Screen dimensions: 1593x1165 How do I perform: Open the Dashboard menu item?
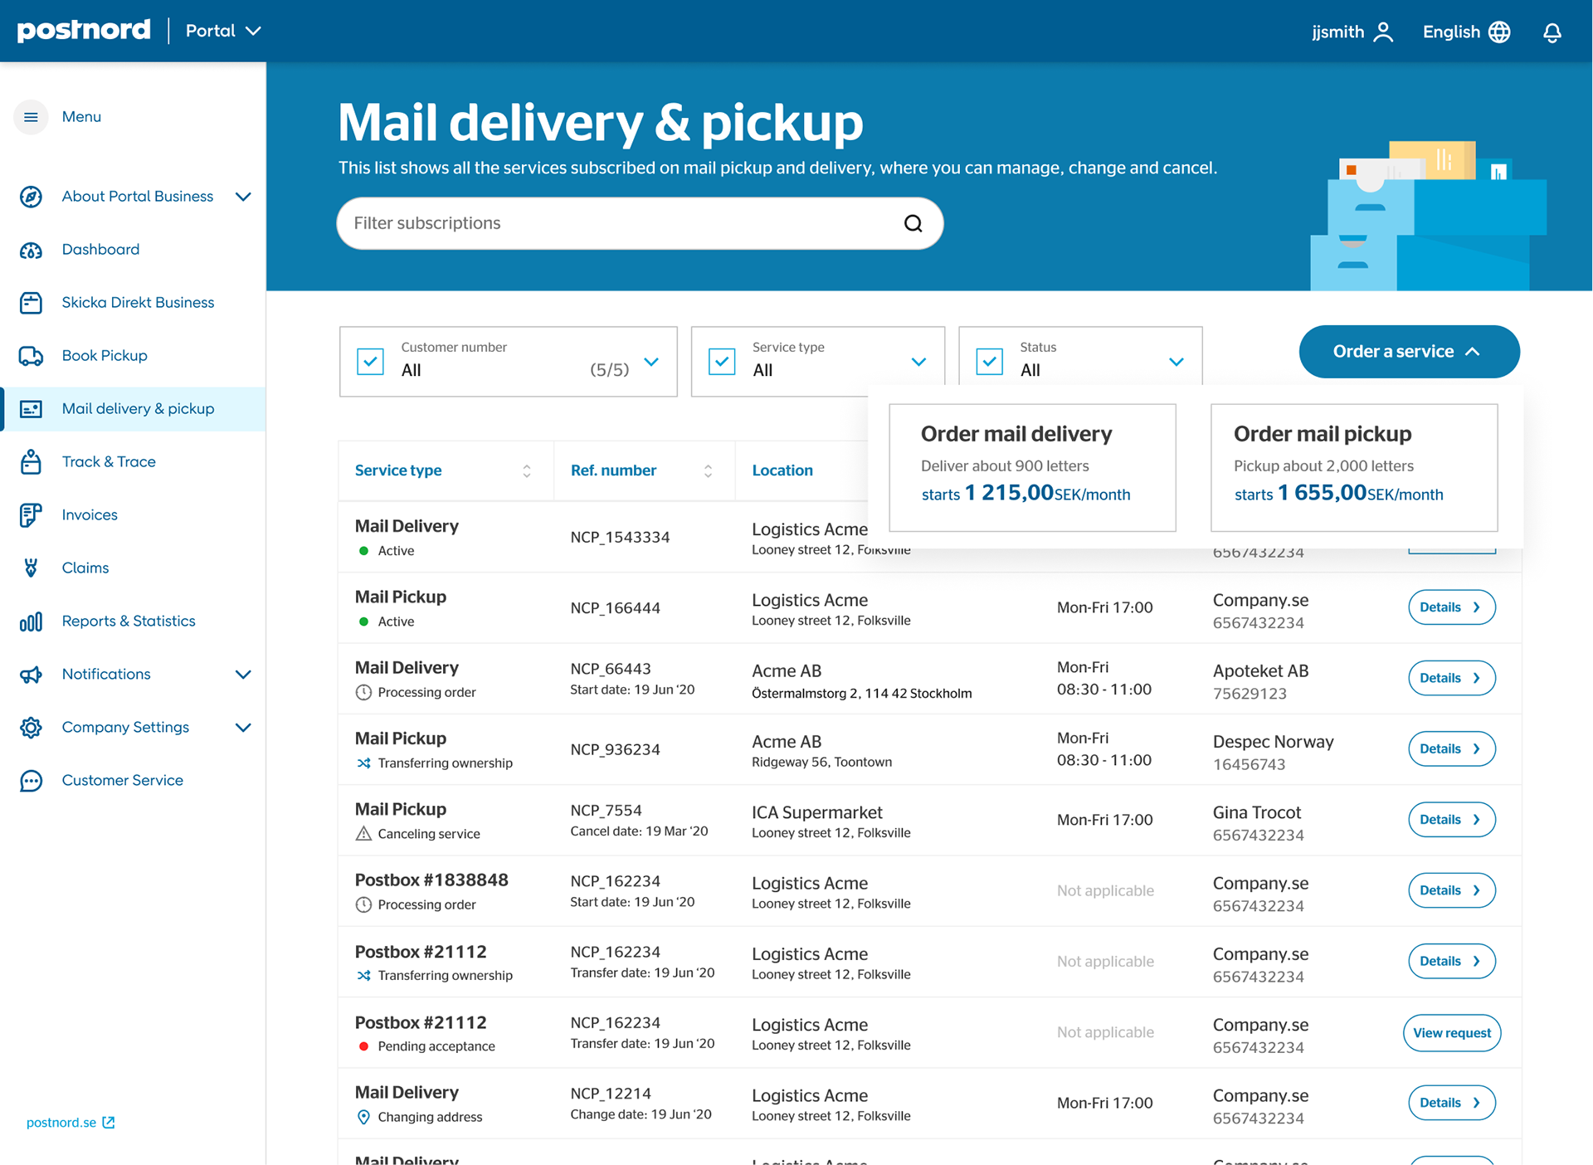100,250
